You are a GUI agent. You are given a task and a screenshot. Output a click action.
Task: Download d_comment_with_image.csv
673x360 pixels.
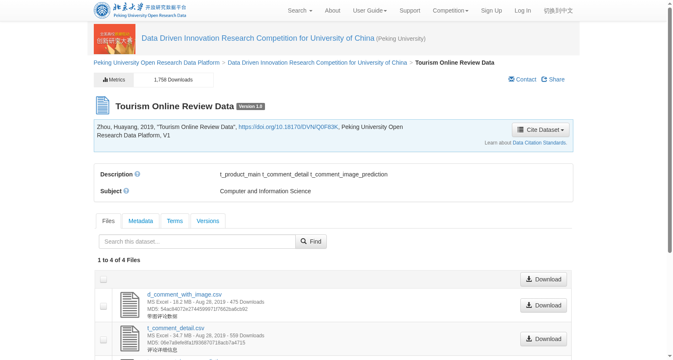(x=543, y=305)
